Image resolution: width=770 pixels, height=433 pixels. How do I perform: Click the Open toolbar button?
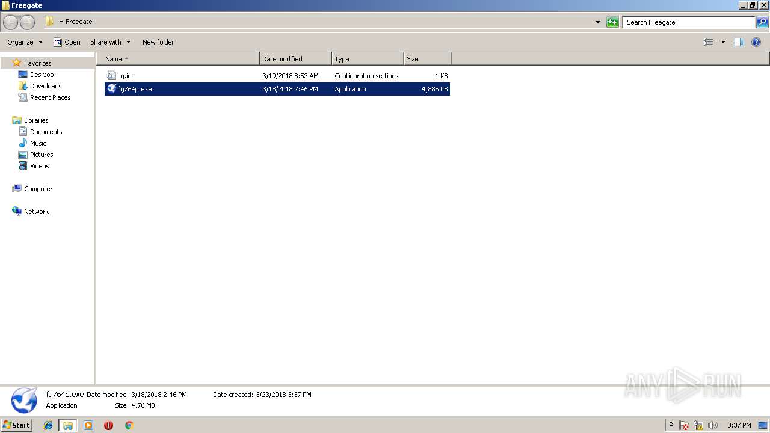point(67,42)
